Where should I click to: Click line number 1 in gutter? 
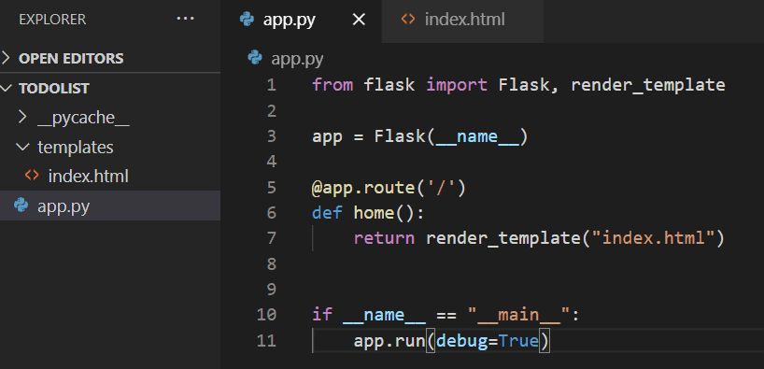point(272,85)
